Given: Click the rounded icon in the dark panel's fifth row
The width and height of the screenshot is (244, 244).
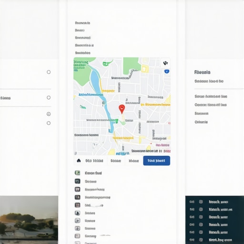Looking at the screenshot, I should 201,232.
